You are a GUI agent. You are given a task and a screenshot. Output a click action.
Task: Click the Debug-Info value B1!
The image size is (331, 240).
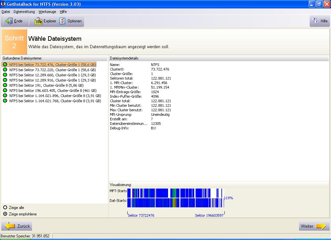[154, 128]
